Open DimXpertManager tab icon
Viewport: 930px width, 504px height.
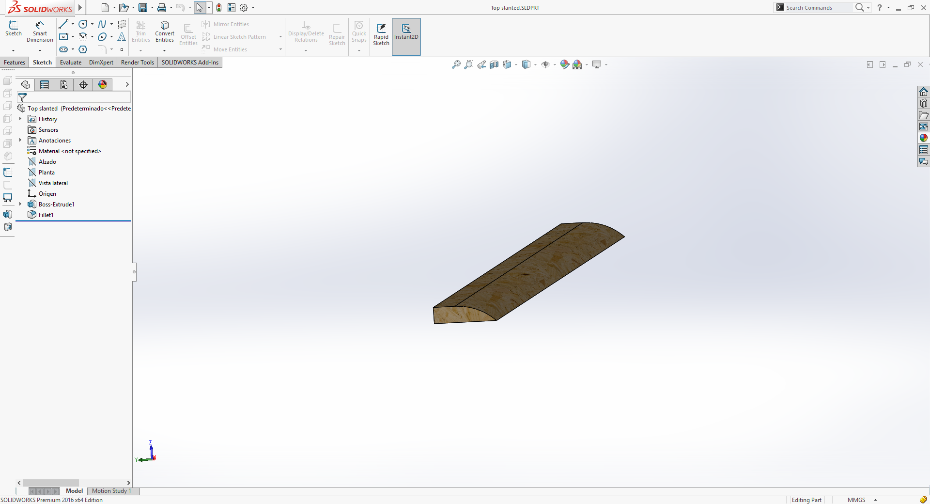point(83,85)
